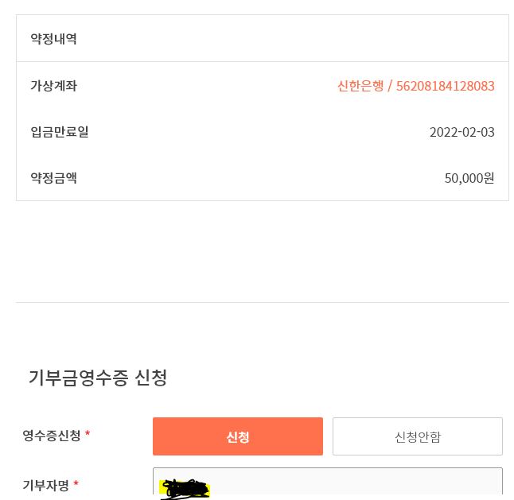
Task: Click the 영수증신청 field label
Action: pos(52,436)
